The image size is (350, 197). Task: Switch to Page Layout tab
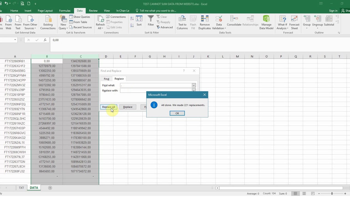tap(45, 11)
